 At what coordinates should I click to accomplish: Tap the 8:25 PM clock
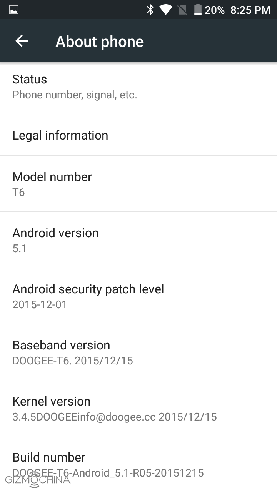tap(250, 10)
